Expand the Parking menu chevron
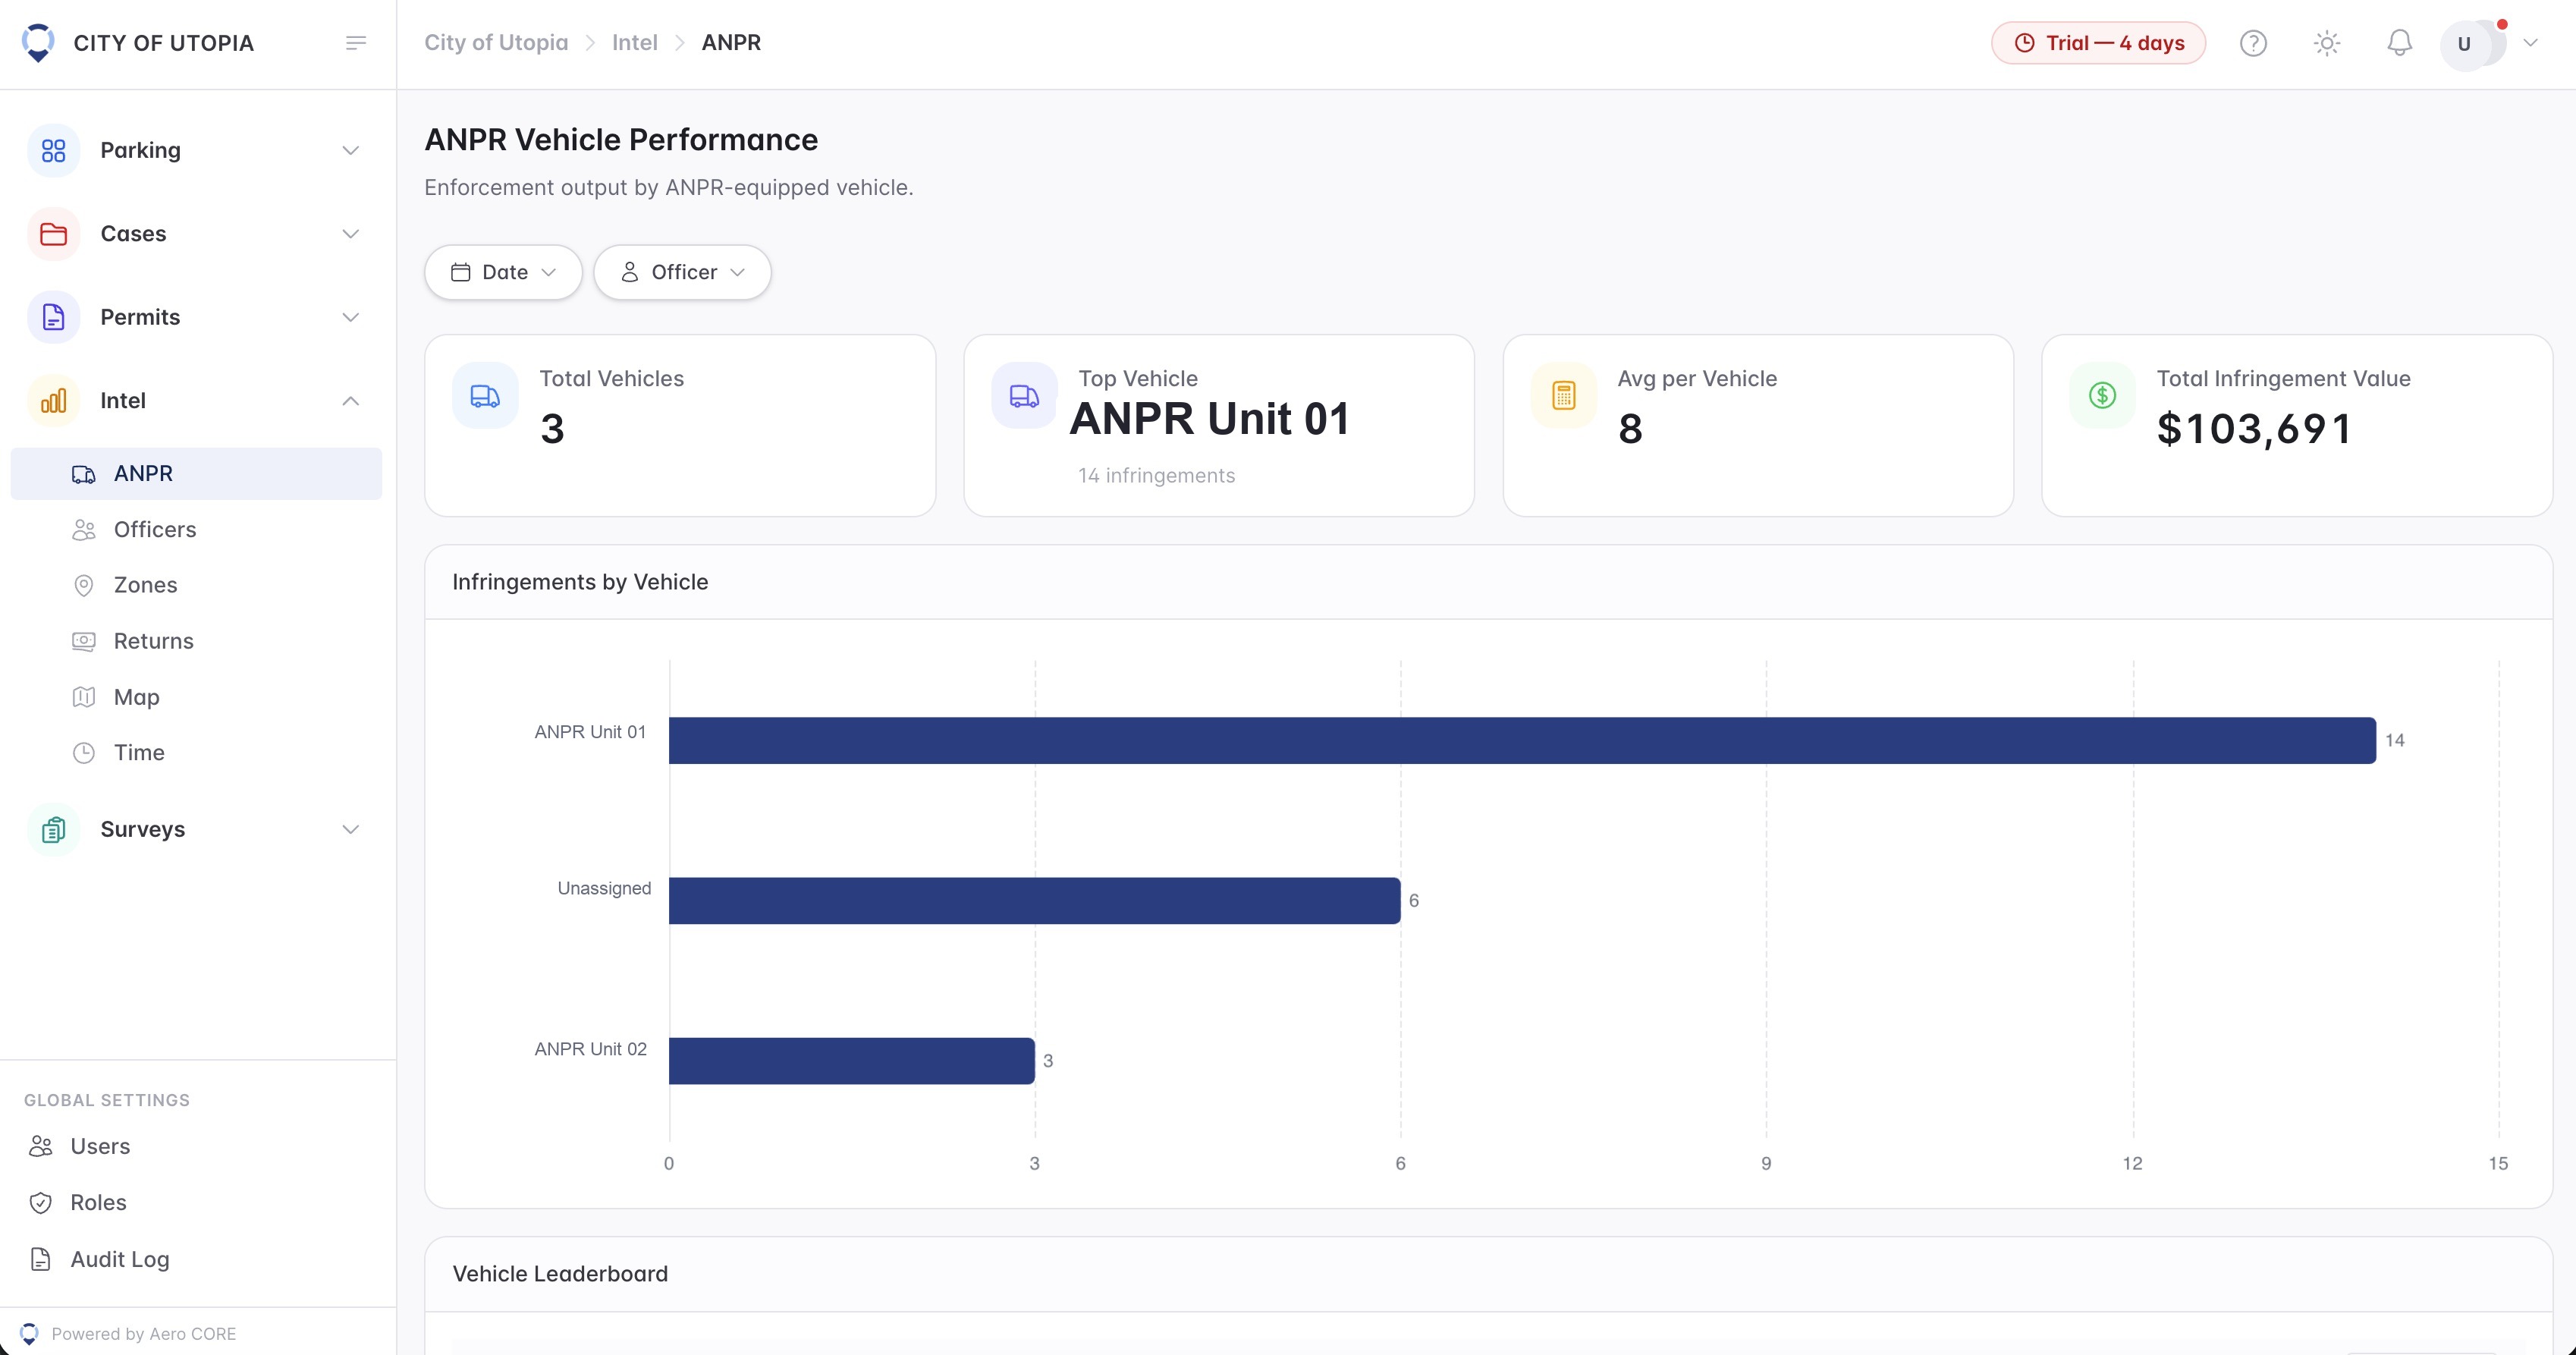Screen dimensions: 2576x1355 [x=351, y=151]
